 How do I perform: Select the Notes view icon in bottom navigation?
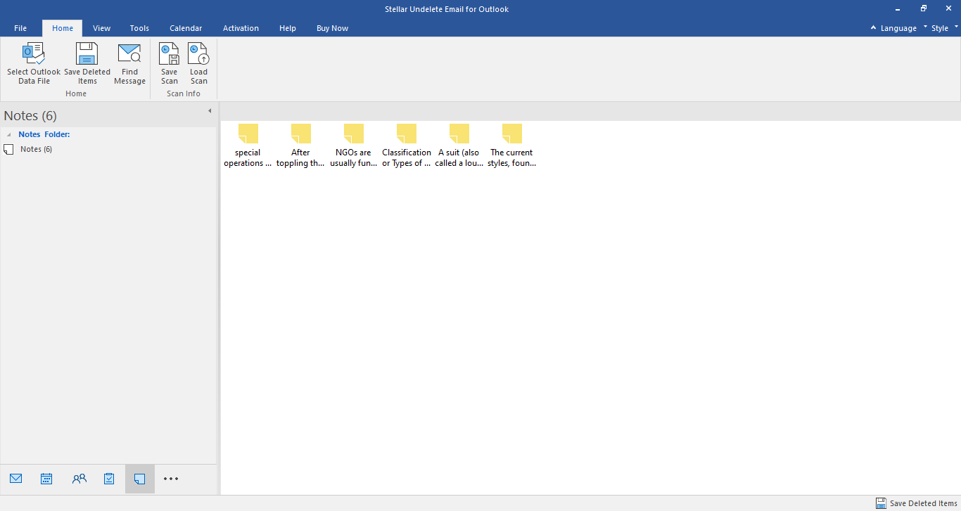[139, 479]
